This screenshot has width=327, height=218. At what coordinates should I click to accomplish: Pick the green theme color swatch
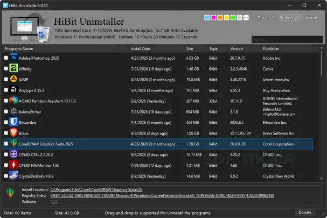(x=233, y=18)
